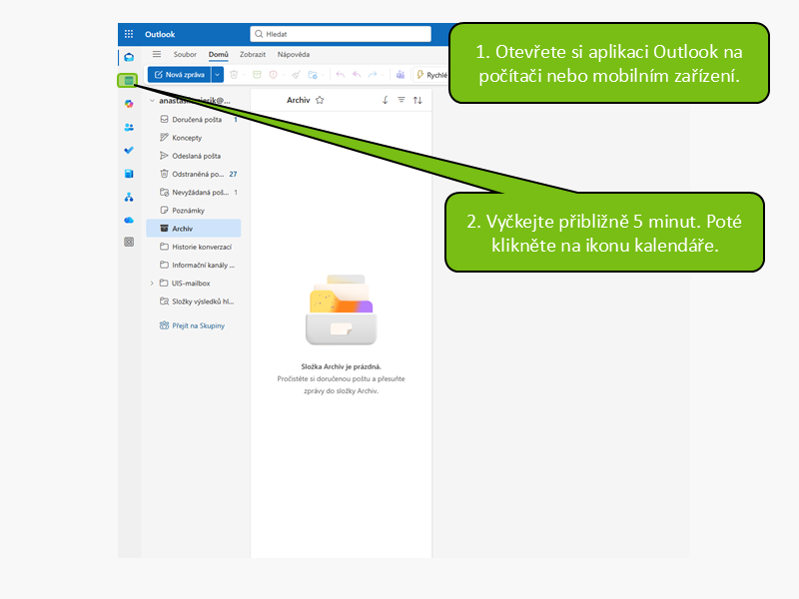This screenshot has width=799, height=599.
Task: Open the OneDrive cloud icon
Action: point(129,219)
